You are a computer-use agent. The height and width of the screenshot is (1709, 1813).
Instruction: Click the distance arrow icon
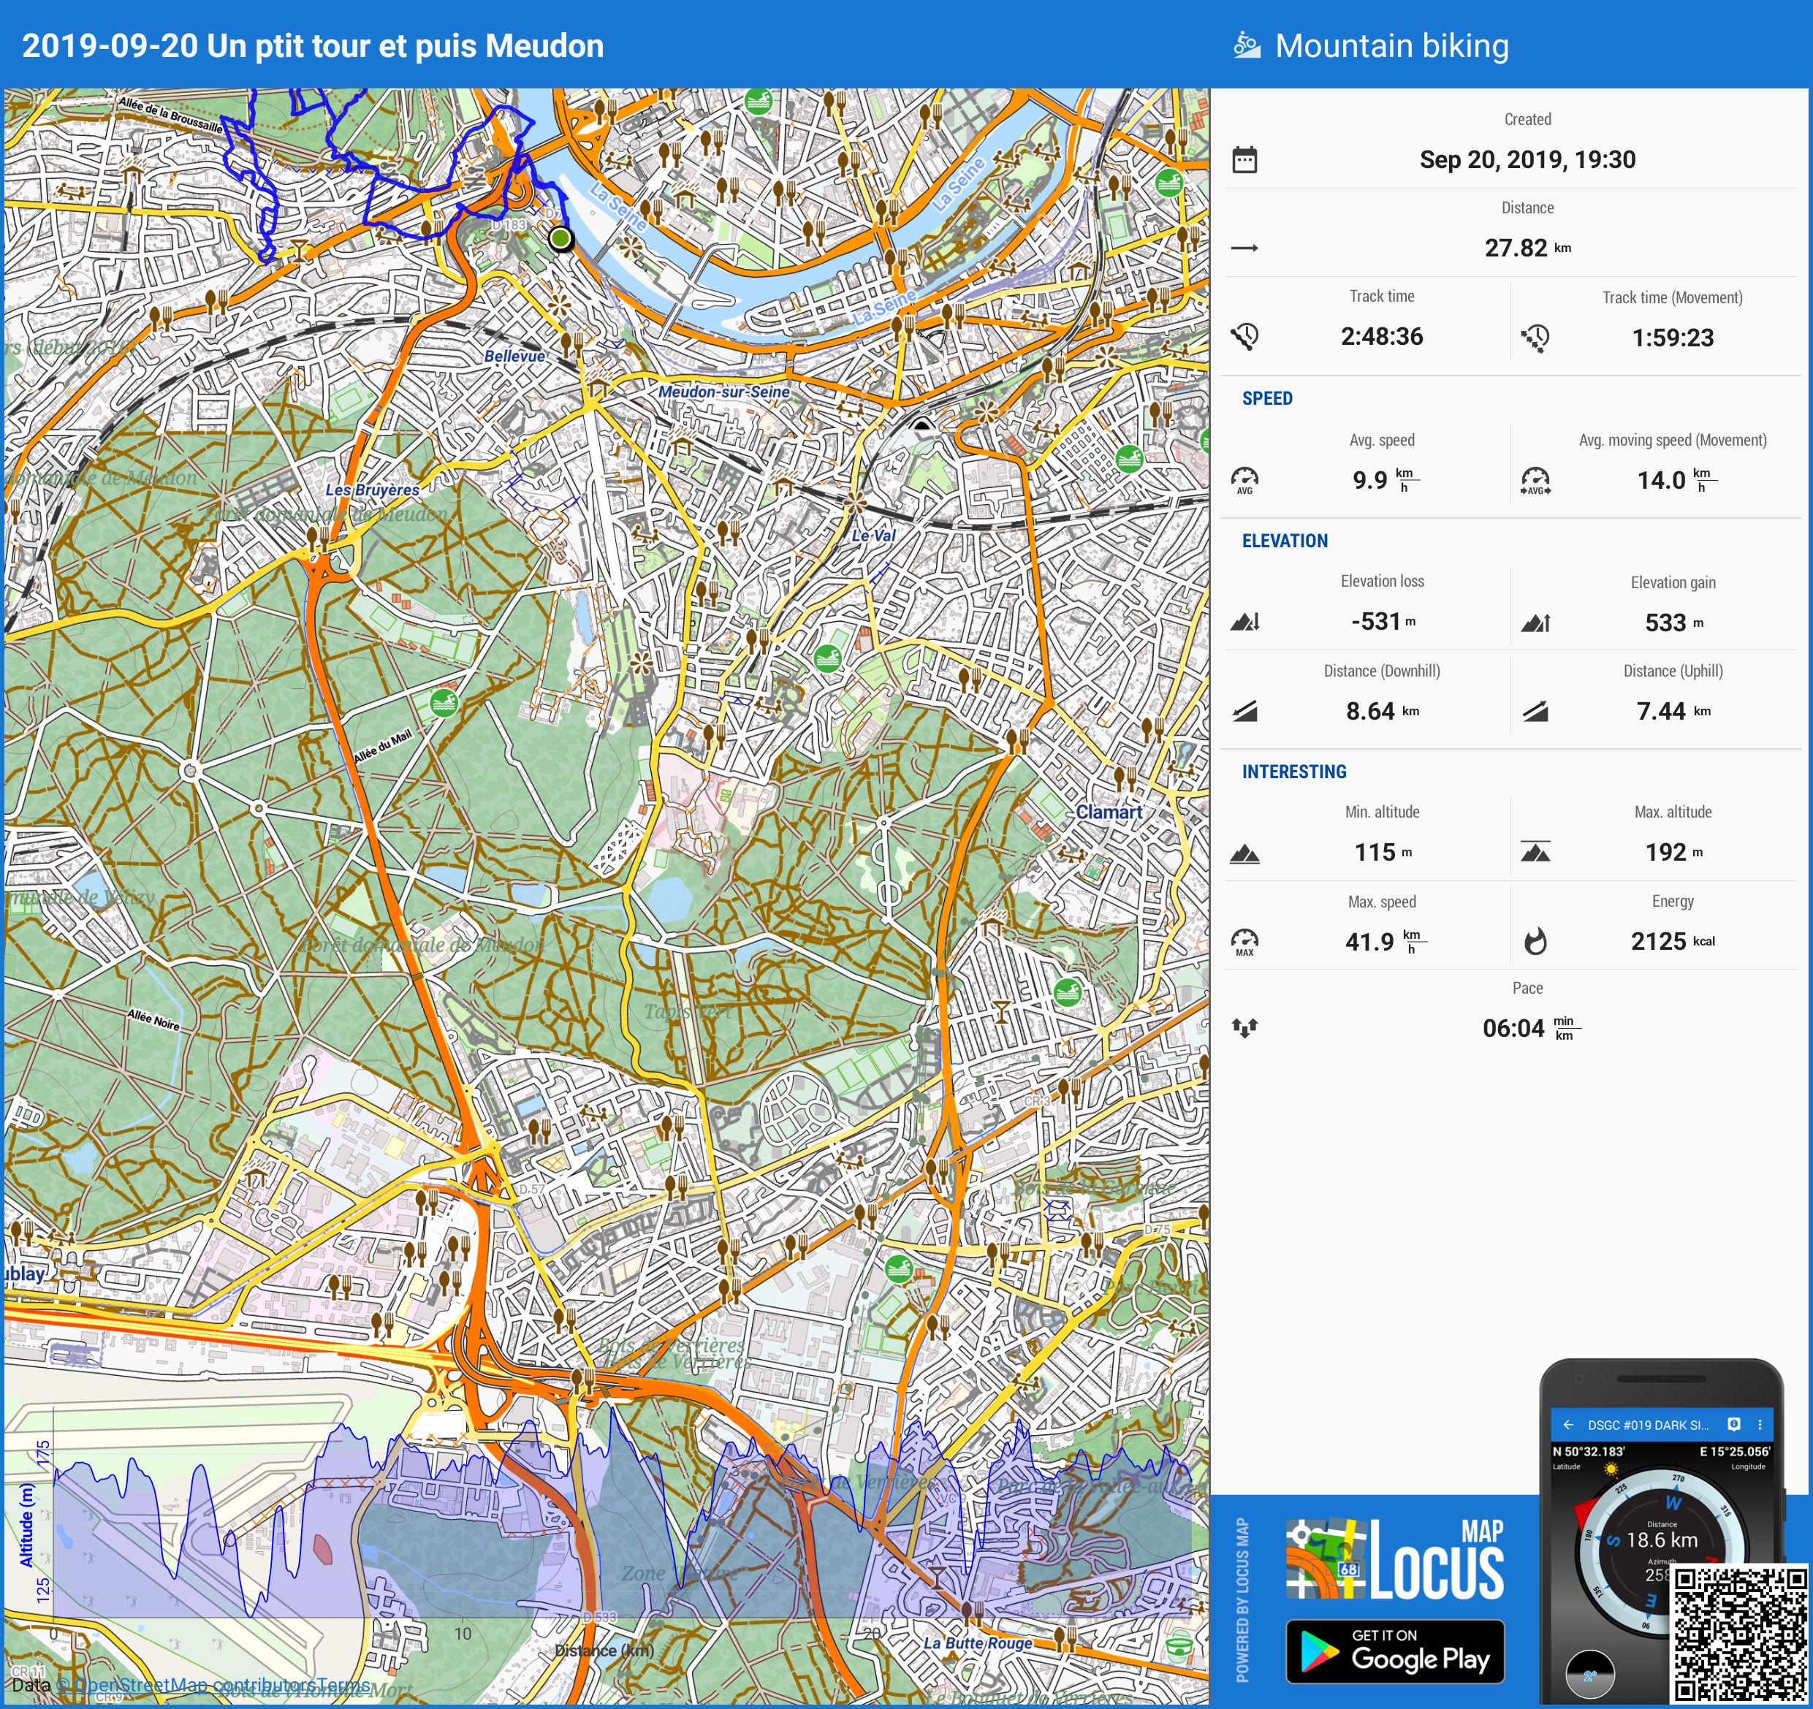[x=1245, y=248]
